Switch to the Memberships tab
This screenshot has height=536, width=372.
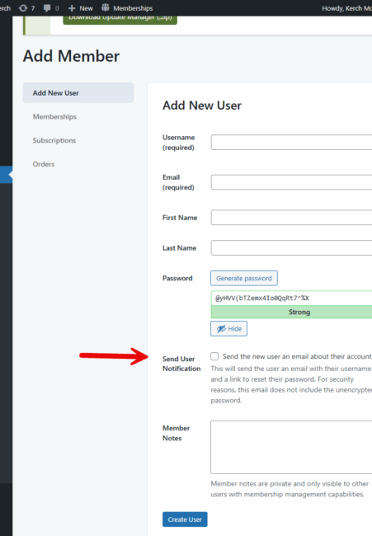click(x=54, y=116)
